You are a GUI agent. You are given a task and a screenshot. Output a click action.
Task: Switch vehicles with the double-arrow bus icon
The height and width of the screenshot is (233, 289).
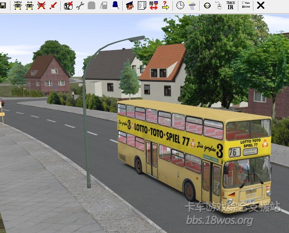(29, 5)
